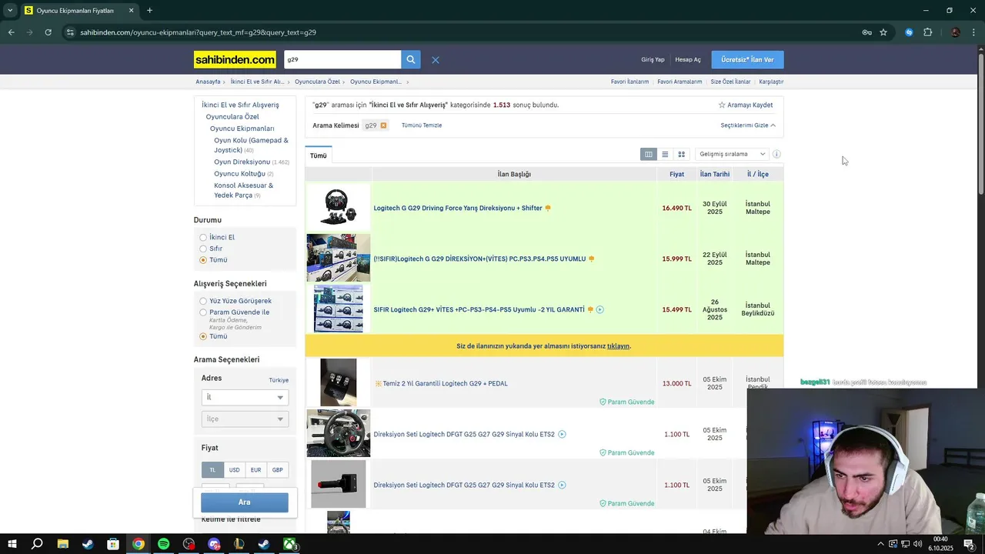Image resolution: width=985 pixels, height=554 pixels.
Task: Click the tıklayın link in yellow banner
Action: (618, 346)
